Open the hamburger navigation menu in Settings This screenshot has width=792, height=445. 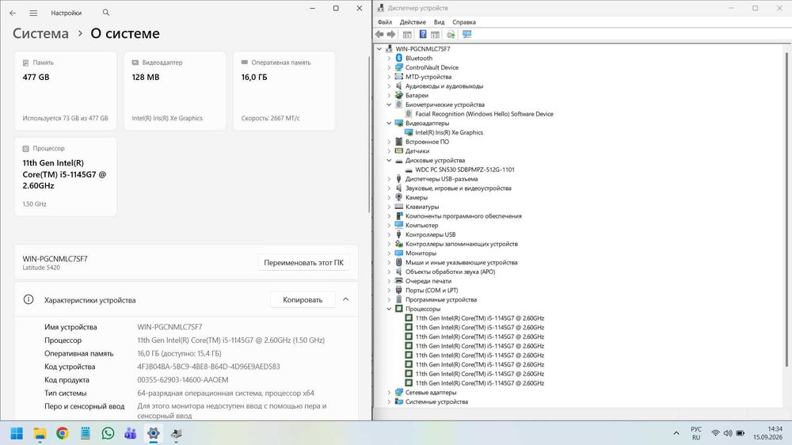pos(33,13)
